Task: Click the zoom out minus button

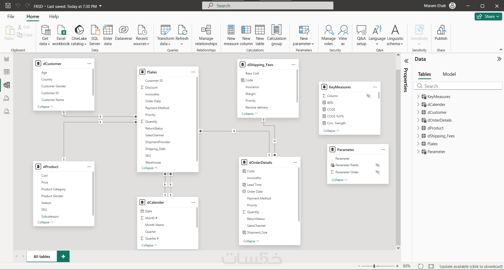Action: [359, 266]
